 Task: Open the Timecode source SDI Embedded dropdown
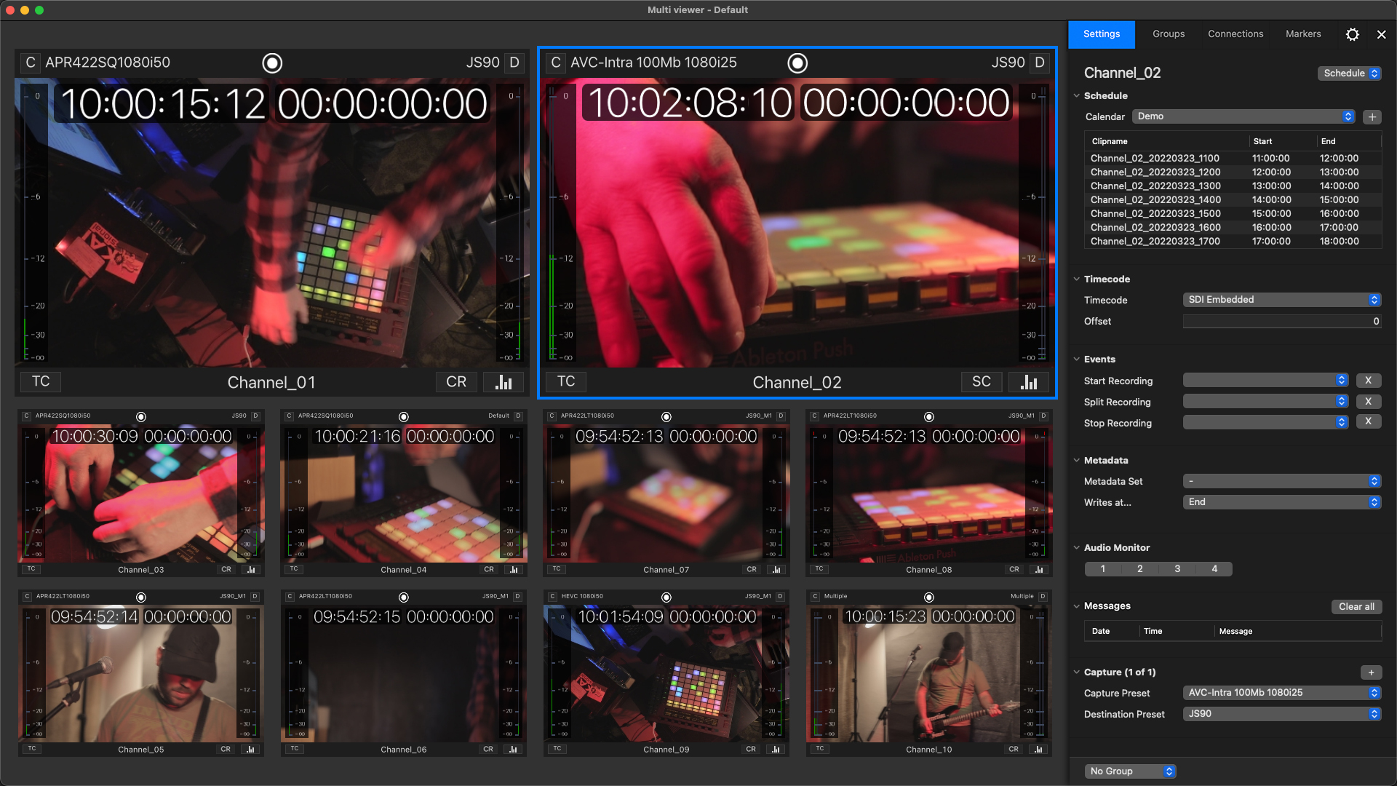[1281, 300]
